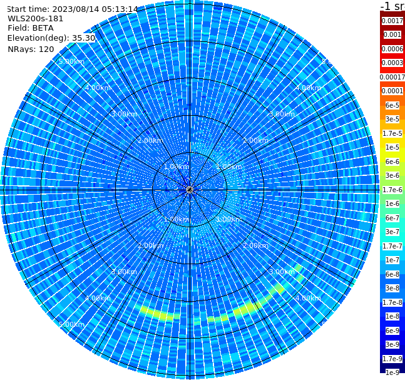
Task: Click the 1e-6 colorbar tick label
Action: tap(392, 203)
